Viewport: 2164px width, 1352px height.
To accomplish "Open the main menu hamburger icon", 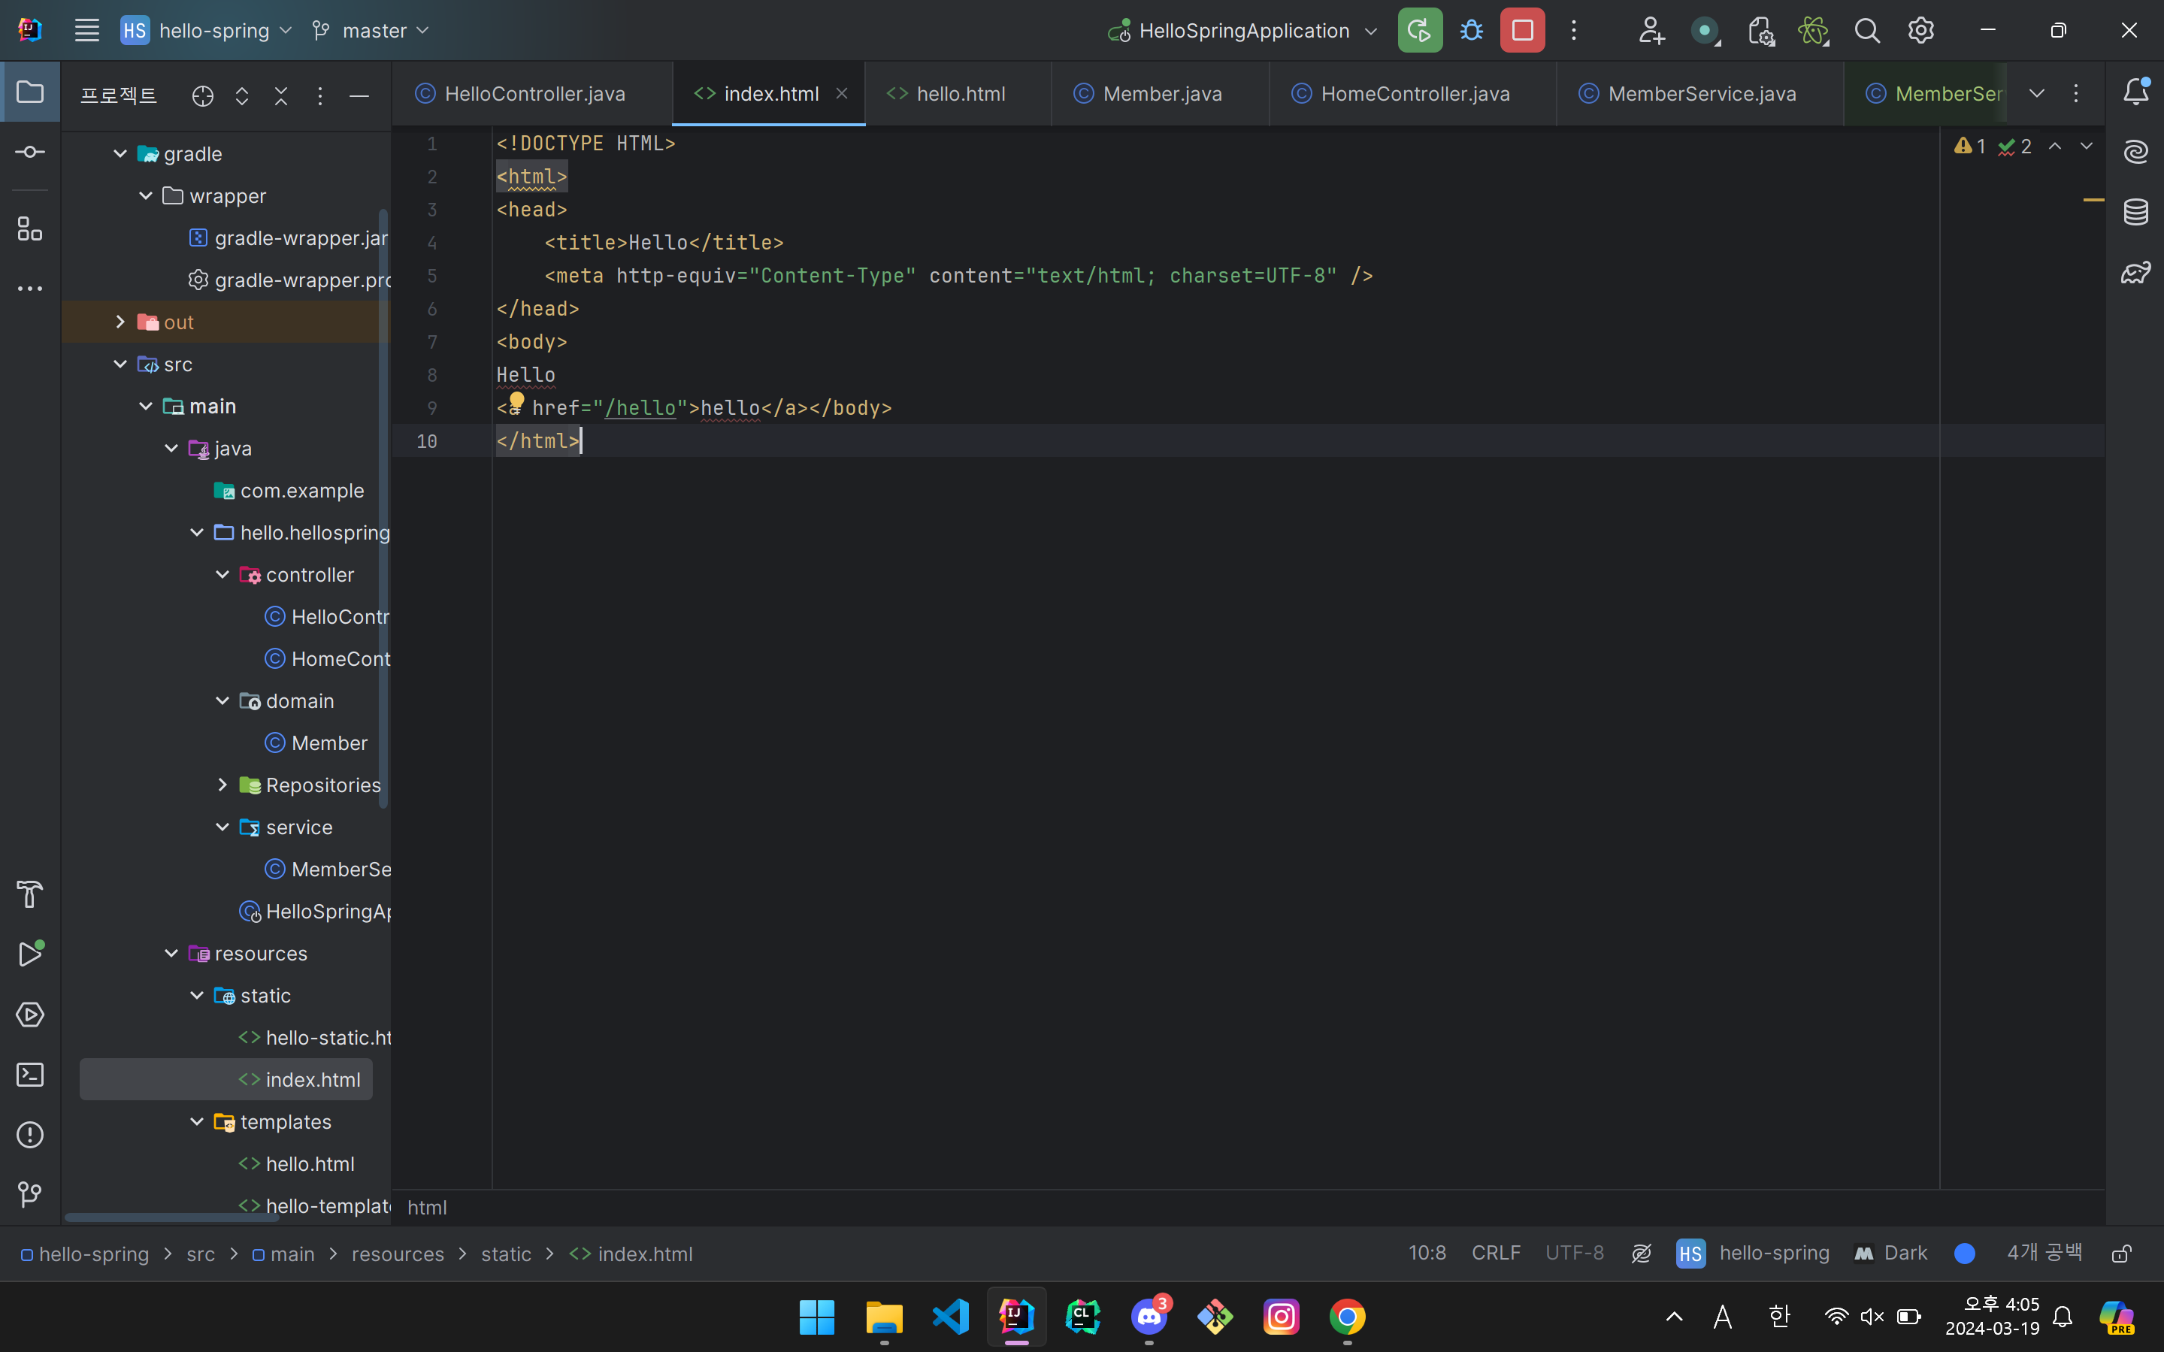I will pos(86,30).
